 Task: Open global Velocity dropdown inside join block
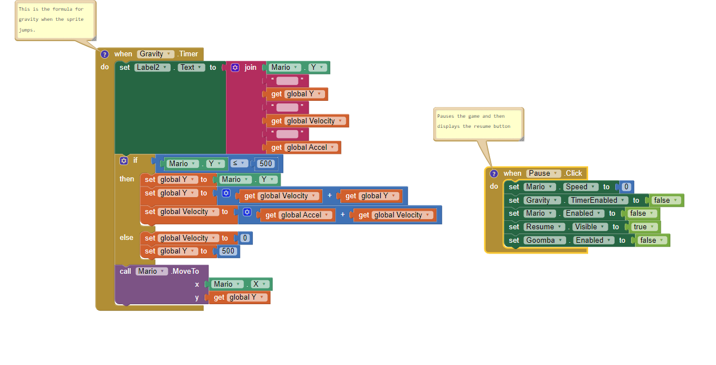315,121
